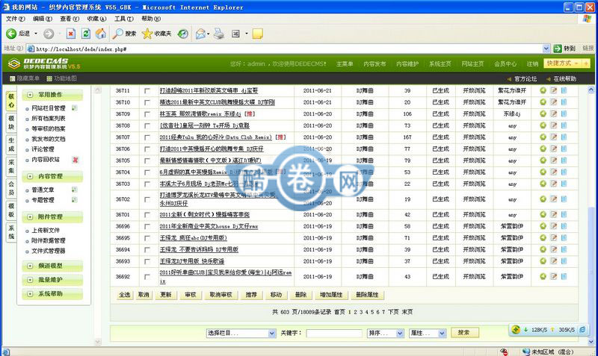Open the 文件 menu in IE

[15, 19]
